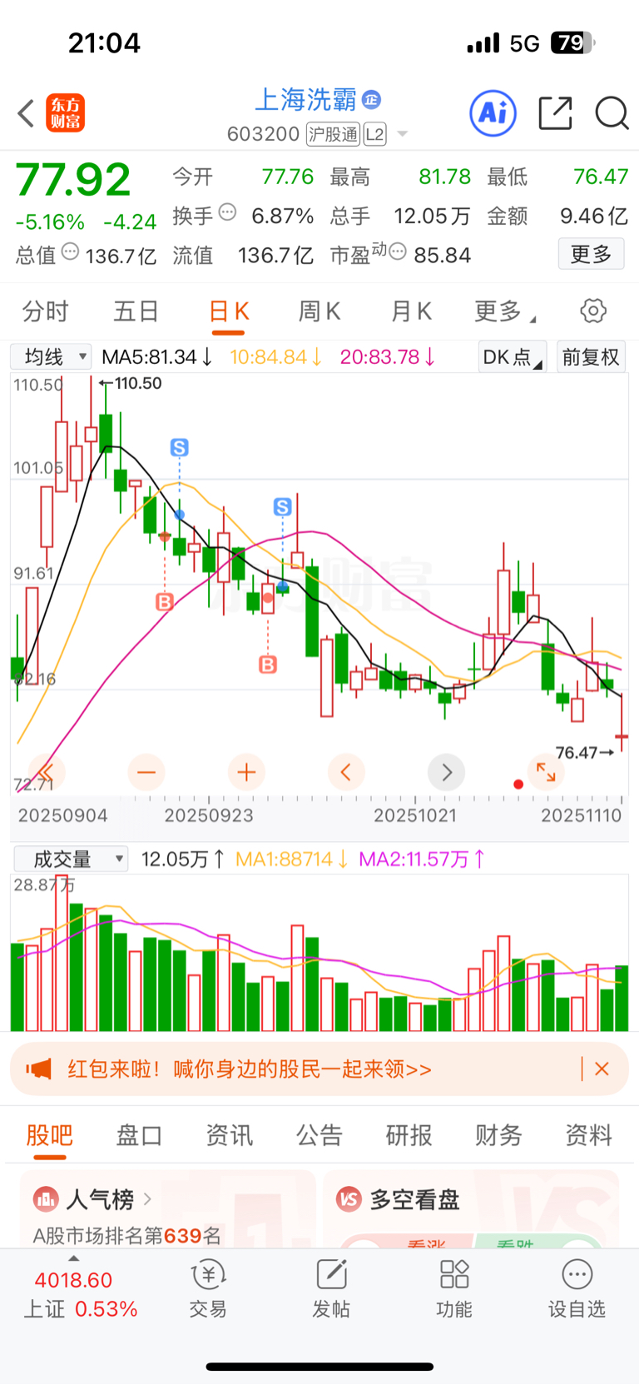This screenshot has height=1385, width=639.
Task: Tap the MA5:81.34 indicator value
Action: click(x=157, y=357)
